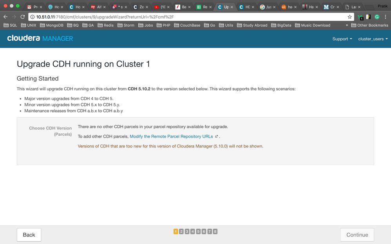
Task: Switch to the orange 'ha' ask tab
Action: coord(288,7)
